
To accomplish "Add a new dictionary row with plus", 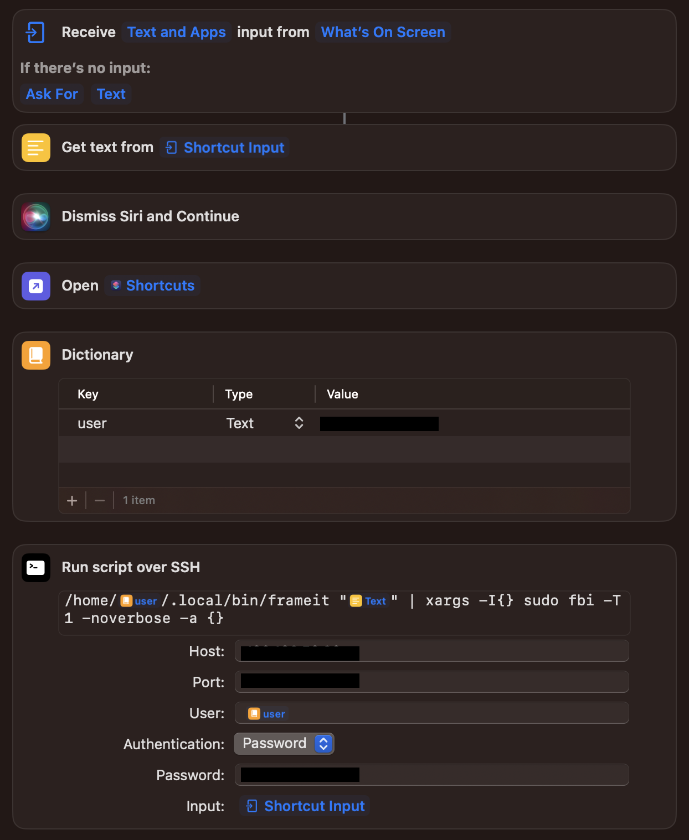I will pos(72,500).
